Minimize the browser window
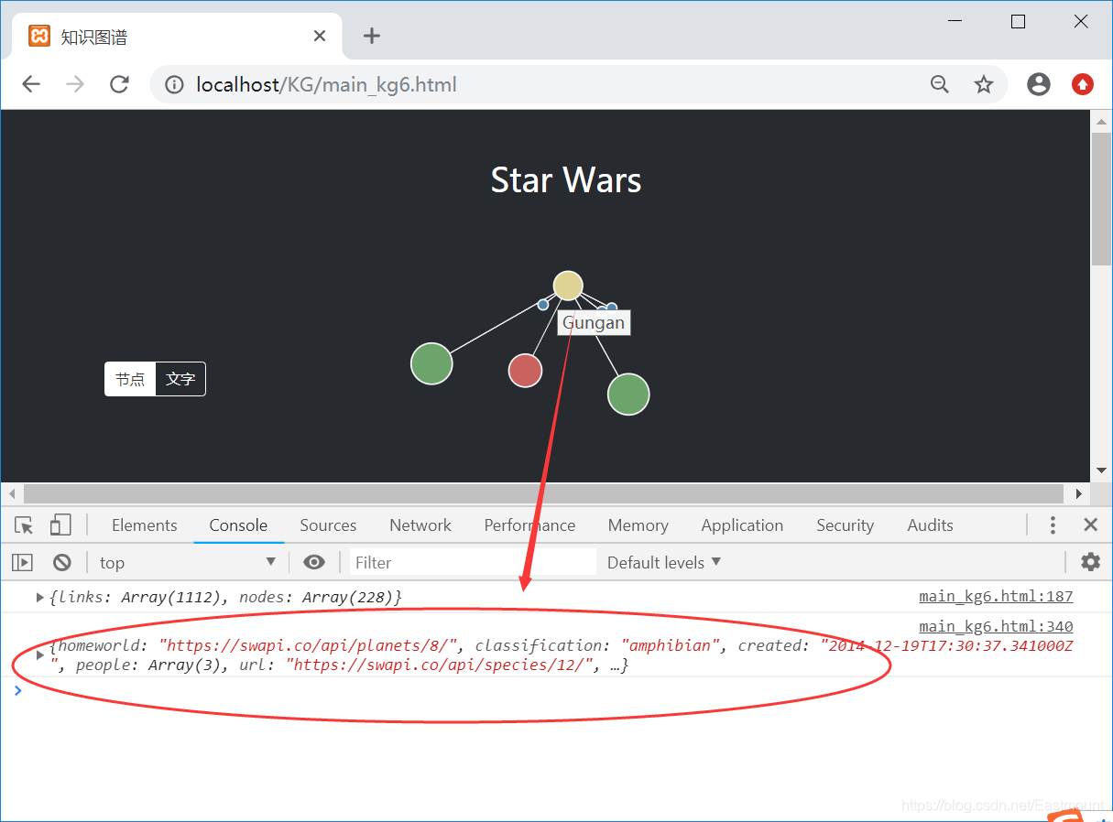This screenshot has height=822, width=1113. click(x=955, y=22)
